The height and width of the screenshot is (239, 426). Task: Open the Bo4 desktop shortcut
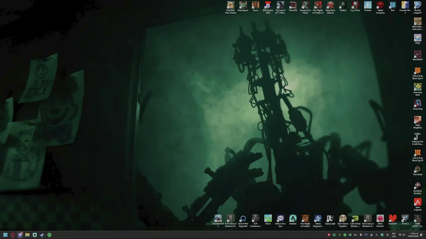pos(393,6)
